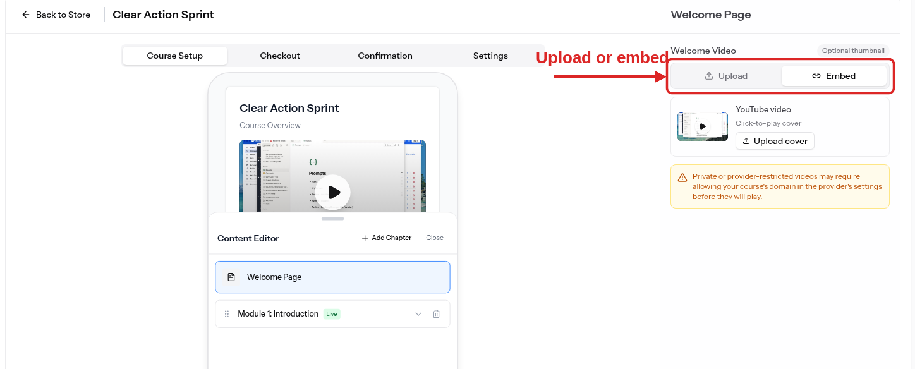The height and width of the screenshot is (369, 915).
Task: Click the Welcome Page document icon
Action: pyautogui.click(x=231, y=277)
